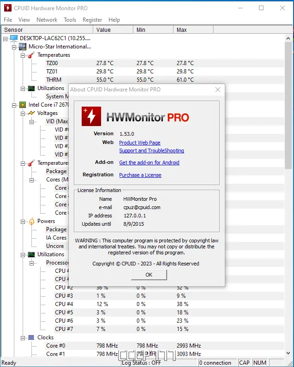Select the TZ01 temperature row
The width and height of the screenshot is (294, 367).
pyautogui.click(x=165, y=72)
